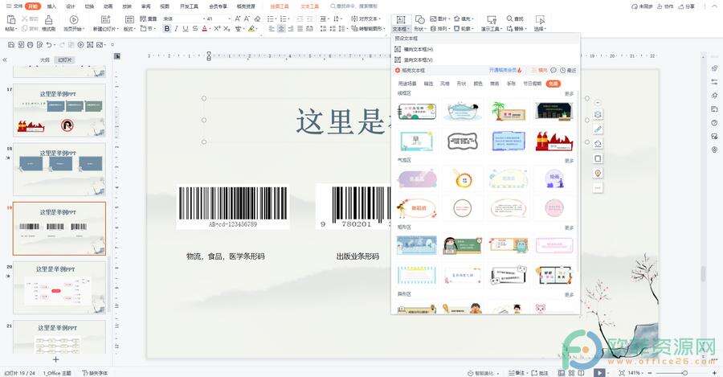The width and height of the screenshot is (723, 377).
Task: Open the font size dropdown showing 41
Action: click(229, 19)
